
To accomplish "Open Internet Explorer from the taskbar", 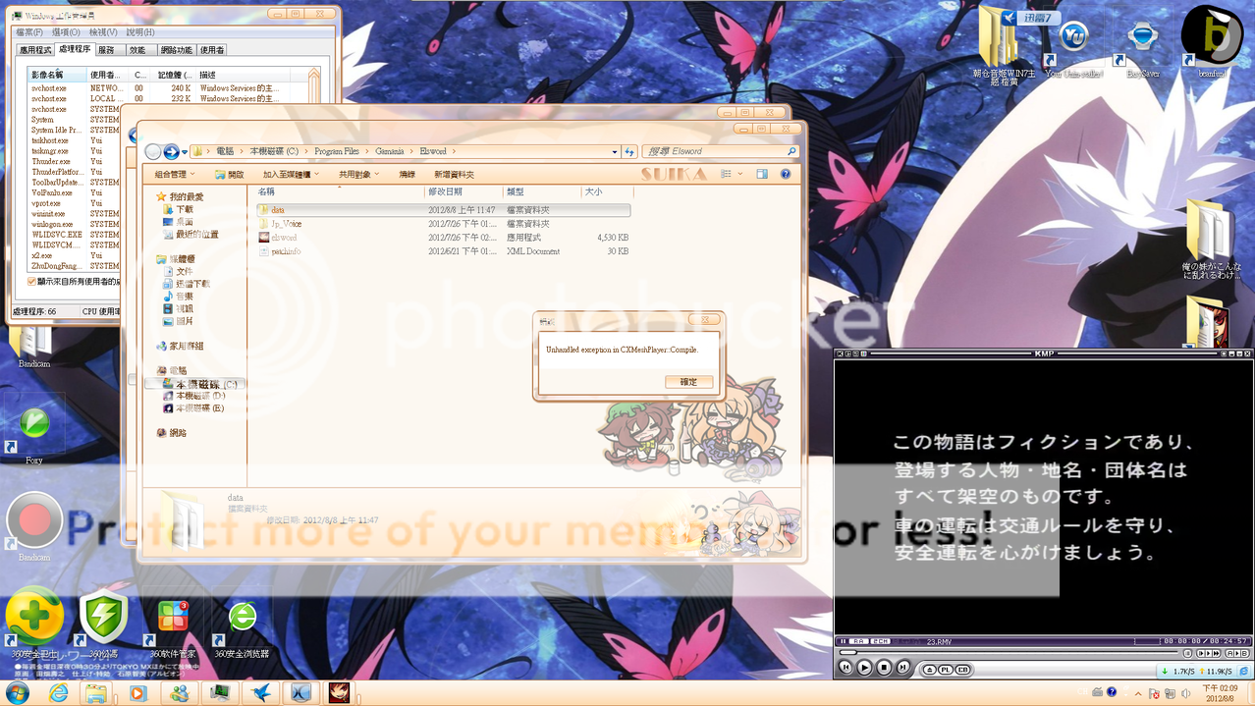I will click(59, 693).
